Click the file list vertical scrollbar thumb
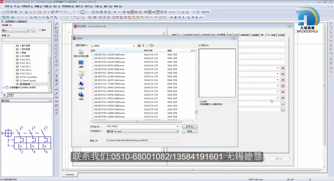 [196, 112]
